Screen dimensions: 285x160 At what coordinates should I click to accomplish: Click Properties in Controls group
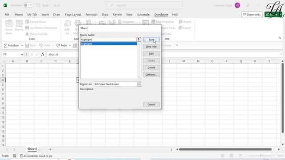(126, 22)
